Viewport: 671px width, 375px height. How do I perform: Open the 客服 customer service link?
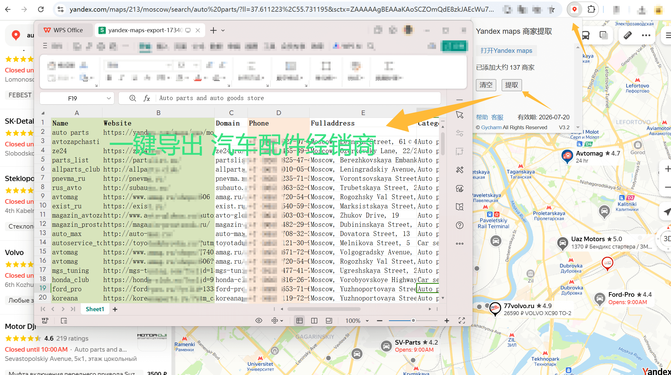coord(497,117)
